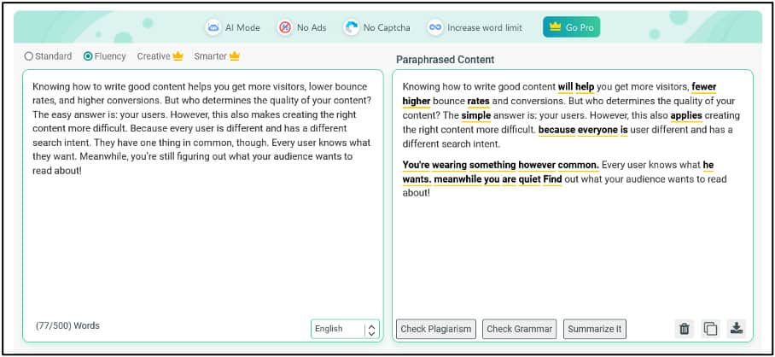Click the Check Plagiarism button
Image resolution: width=775 pixels, height=357 pixels.
tap(436, 329)
